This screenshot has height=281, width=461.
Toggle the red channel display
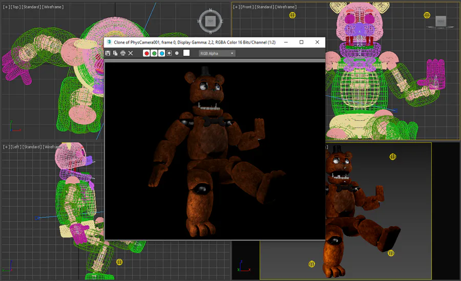(146, 53)
